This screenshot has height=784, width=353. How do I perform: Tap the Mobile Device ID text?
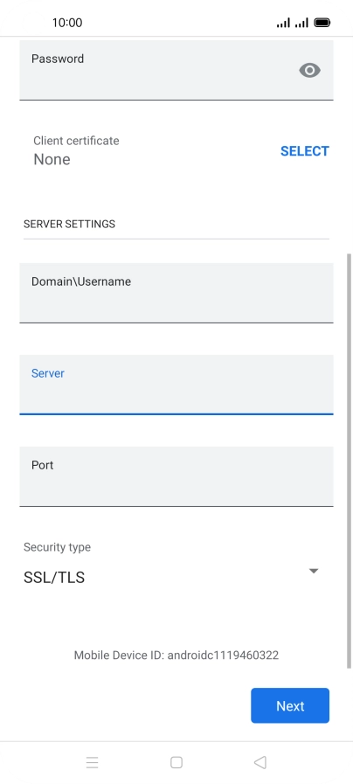point(176,655)
